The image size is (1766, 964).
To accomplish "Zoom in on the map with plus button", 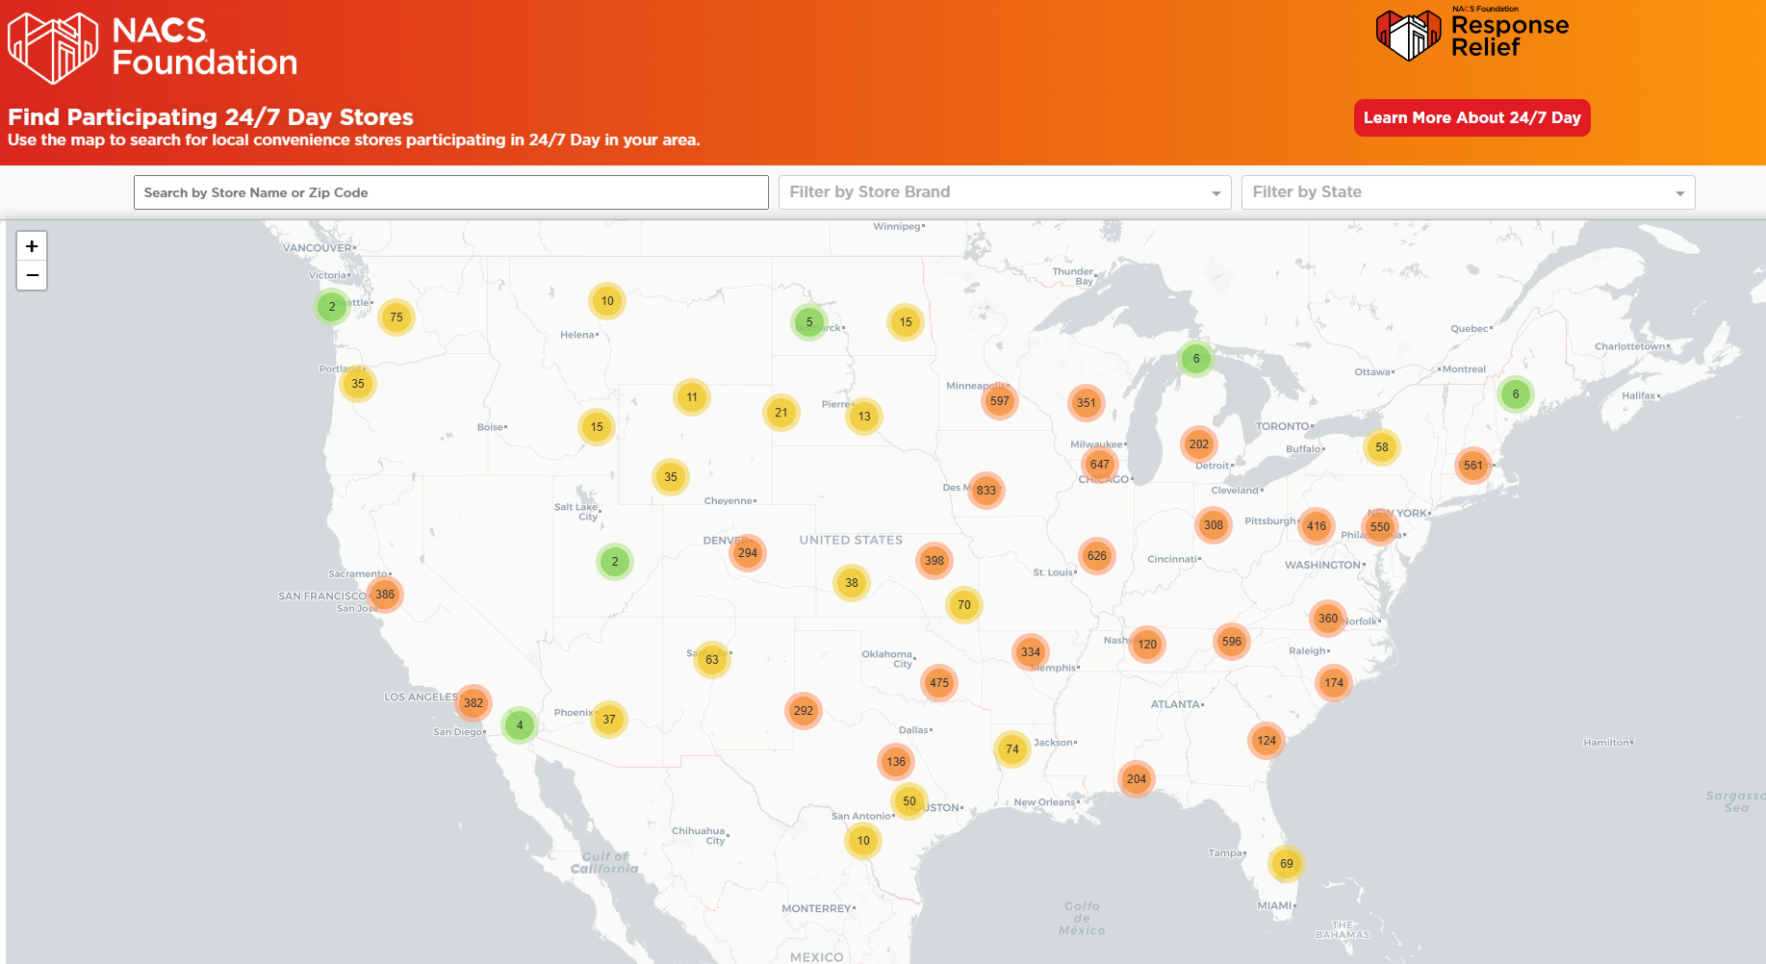I will 32,246.
